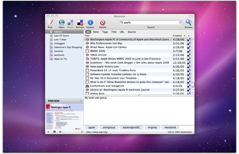This screenshot has height=154, width=239.
Task: Clear the apple search with the x button
Action: 180,23
